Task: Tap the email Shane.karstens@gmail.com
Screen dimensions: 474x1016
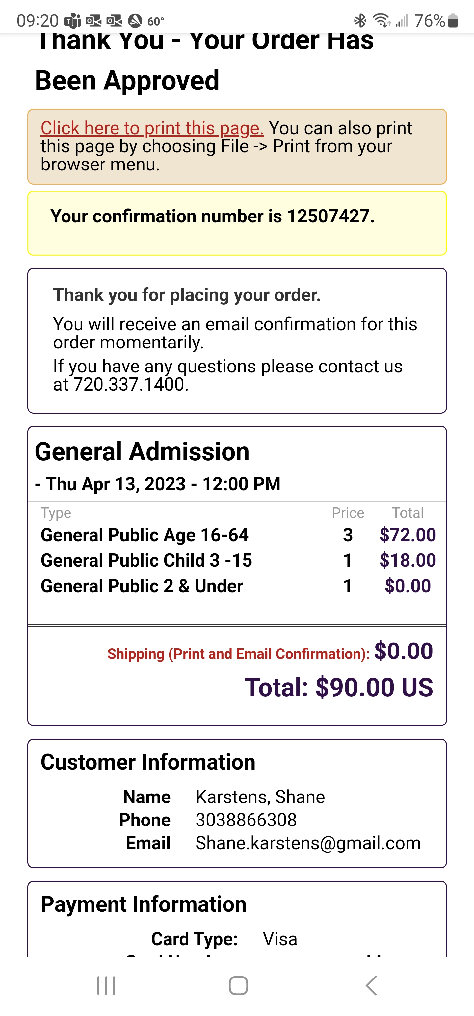Action: pos(308,843)
